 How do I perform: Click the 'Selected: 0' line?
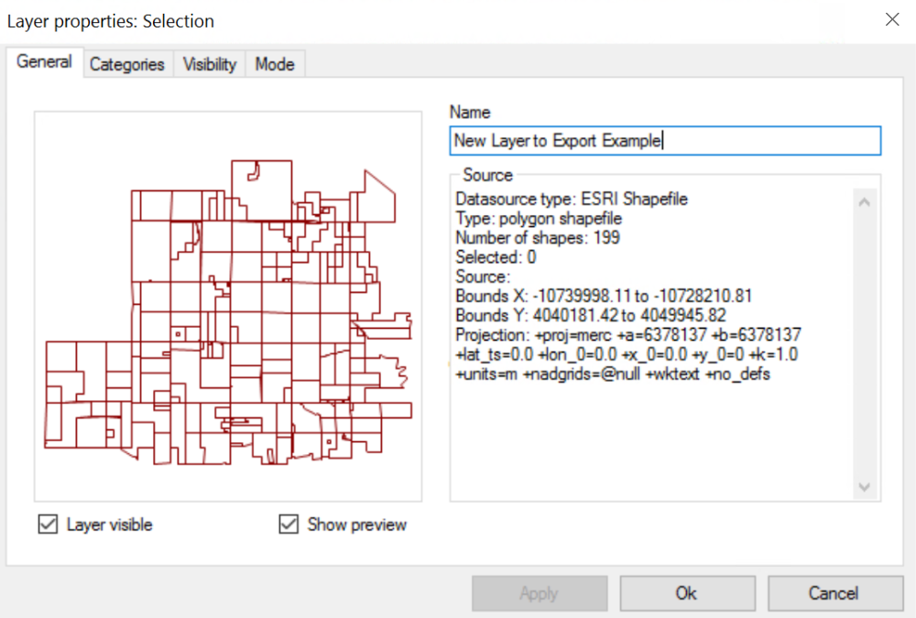click(496, 257)
